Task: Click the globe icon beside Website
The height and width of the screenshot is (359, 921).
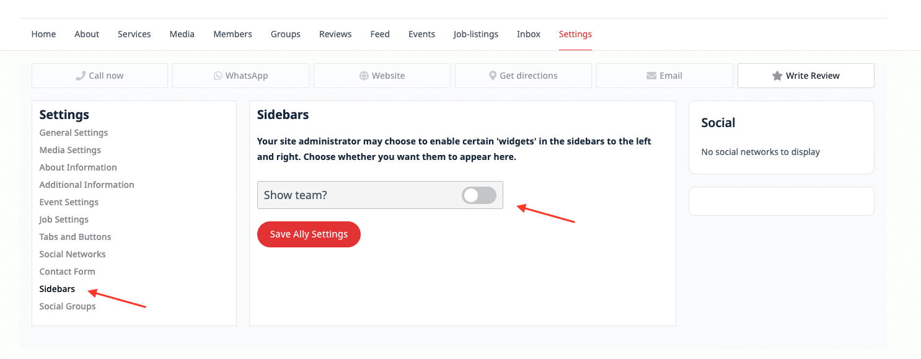Action: [x=364, y=76]
